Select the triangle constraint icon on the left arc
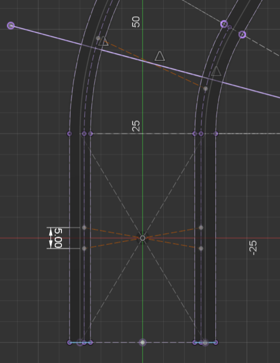Image resolution: width=280 pixels, height=363 pixels. (x=104, y=41)
